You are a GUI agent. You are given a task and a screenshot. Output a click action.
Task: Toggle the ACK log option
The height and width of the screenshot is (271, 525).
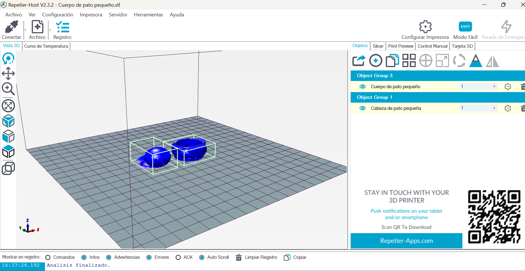click(x=178, y=257)
